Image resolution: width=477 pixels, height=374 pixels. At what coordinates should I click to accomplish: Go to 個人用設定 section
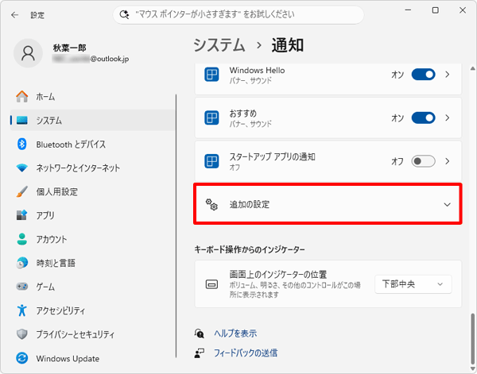coord(92,191)
